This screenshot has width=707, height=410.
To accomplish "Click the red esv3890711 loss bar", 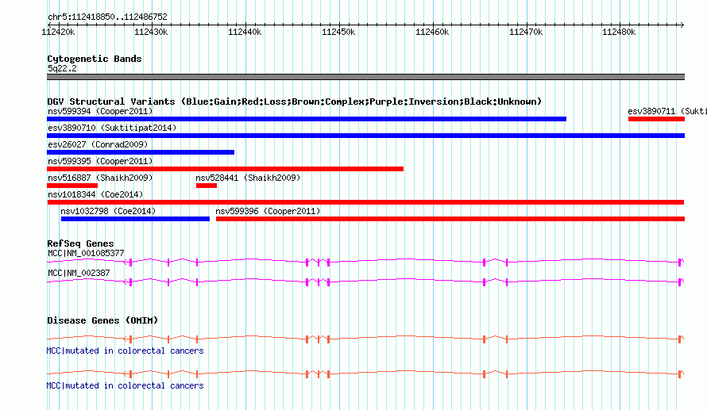I will 656,119.
